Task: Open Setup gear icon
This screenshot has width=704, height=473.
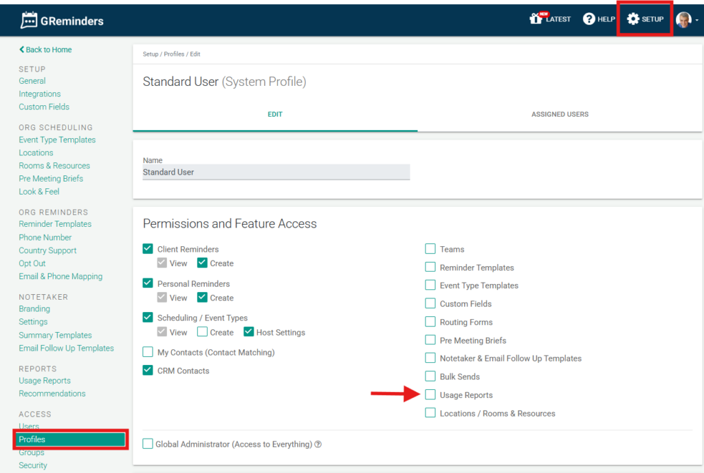Action: click(633, 19)
